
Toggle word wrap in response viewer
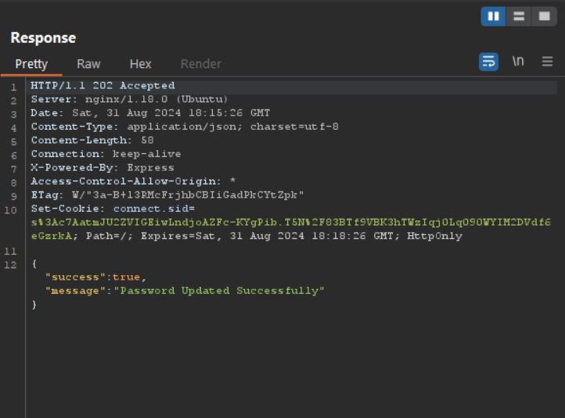point(488,62)
